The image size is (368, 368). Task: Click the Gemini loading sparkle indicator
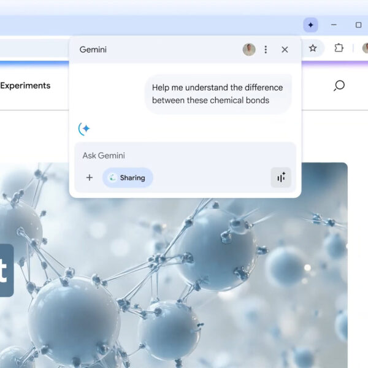click(84, 129)
